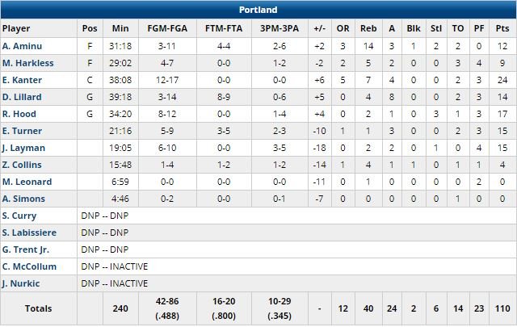Open M. Leonard's profile
The width and height of the screenshot is (517, 327).
[27, 182]
